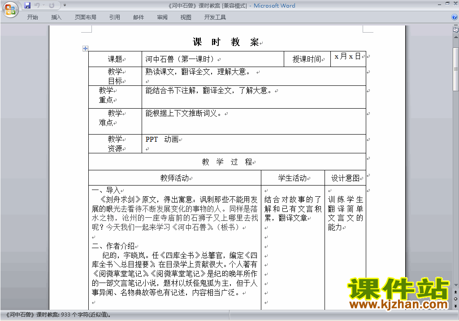Click the text 熟读课文，翻译全文，理解大意。
459x321 pixels.
(198, 72)
